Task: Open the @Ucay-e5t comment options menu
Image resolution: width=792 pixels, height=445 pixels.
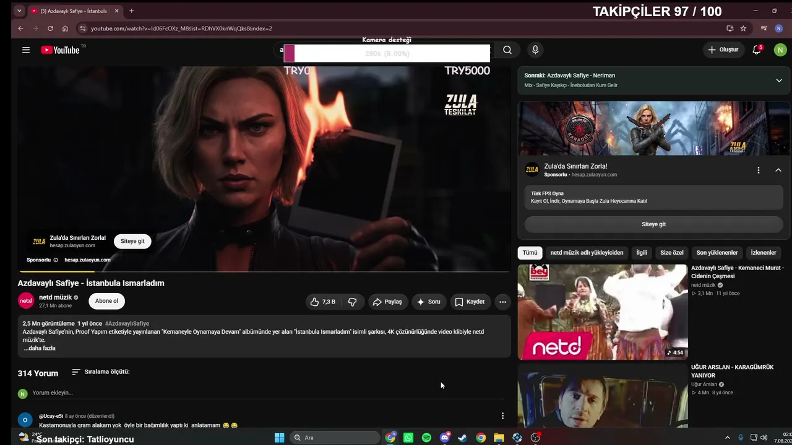Action: pos(502,416)
